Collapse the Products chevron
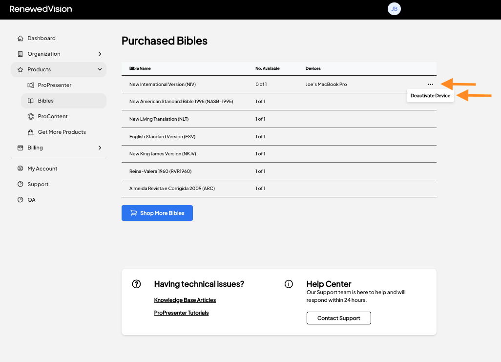This screenshot has width=501, height=362. [100, 70]
